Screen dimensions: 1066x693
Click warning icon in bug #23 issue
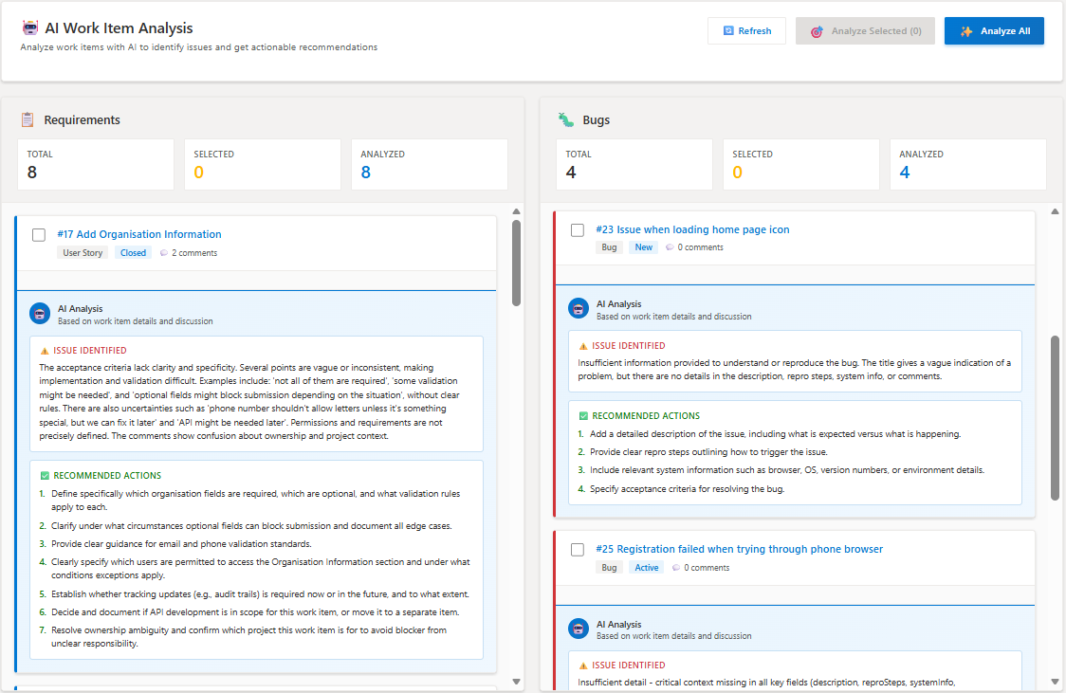pyautogui.click(x=582, y=346)
